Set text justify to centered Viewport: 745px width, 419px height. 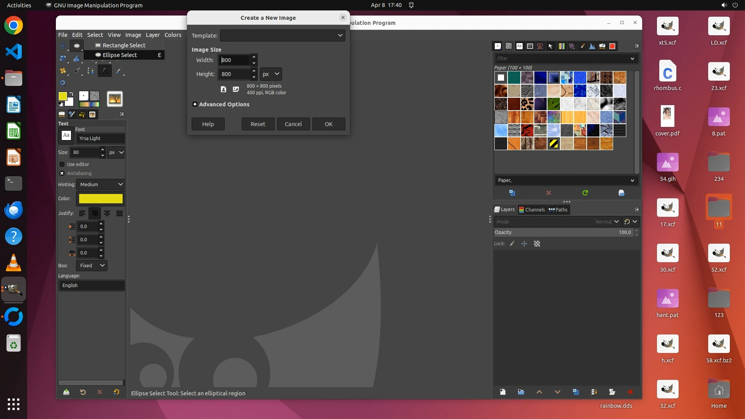coord(107,213)
